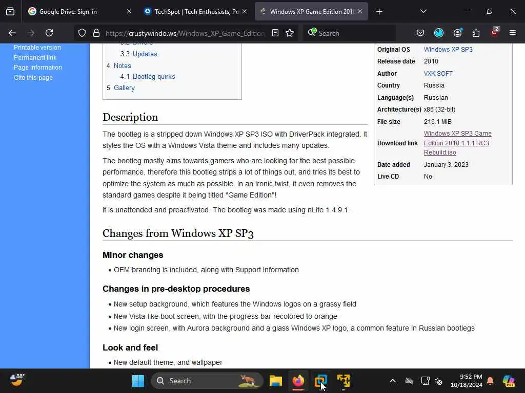Screen dimensions: 525x393
Task: Download Windows XP SP3 Game Edition ISO
Action: tap(457, 143)
